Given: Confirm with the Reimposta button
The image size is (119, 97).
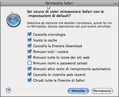Looking at the screenshot, I should (102, 91).
